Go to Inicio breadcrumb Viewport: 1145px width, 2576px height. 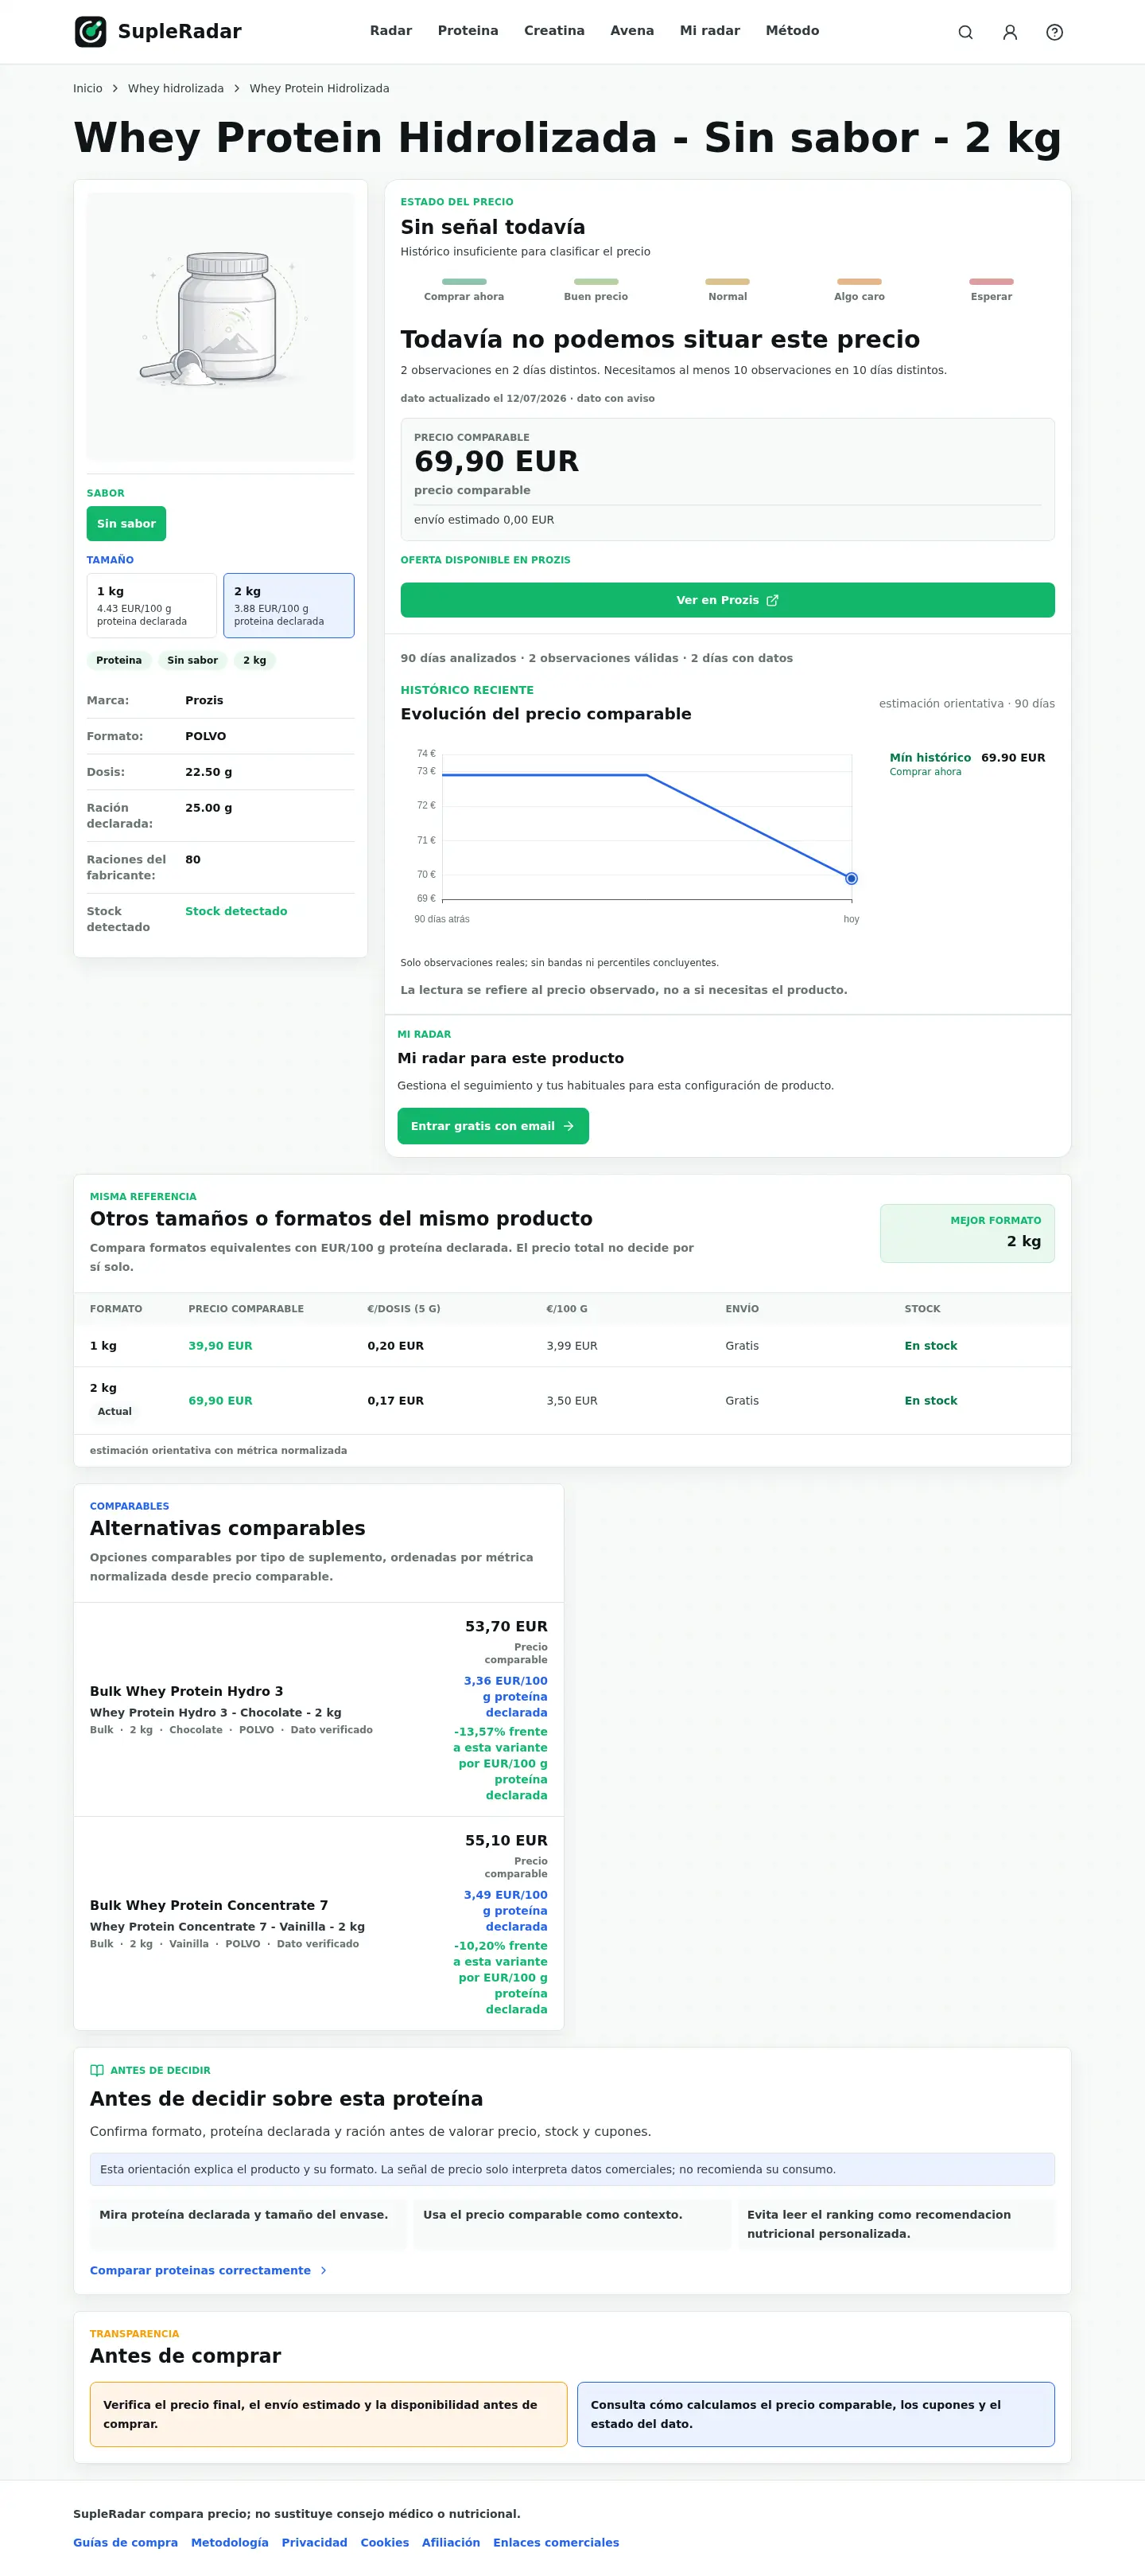88,89
